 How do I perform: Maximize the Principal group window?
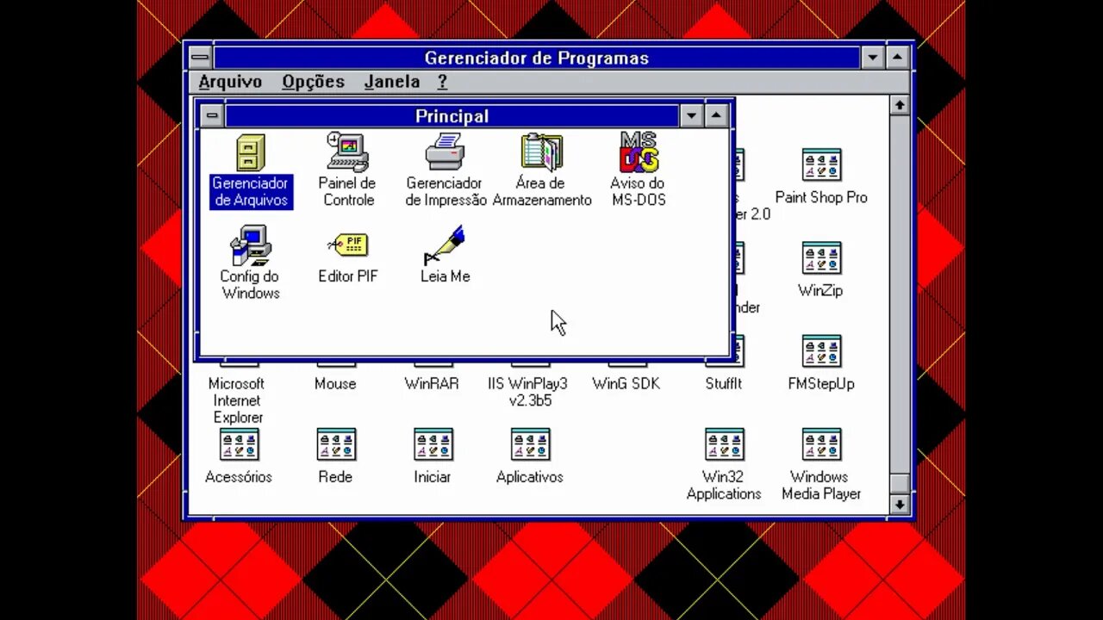coord(716,115)
